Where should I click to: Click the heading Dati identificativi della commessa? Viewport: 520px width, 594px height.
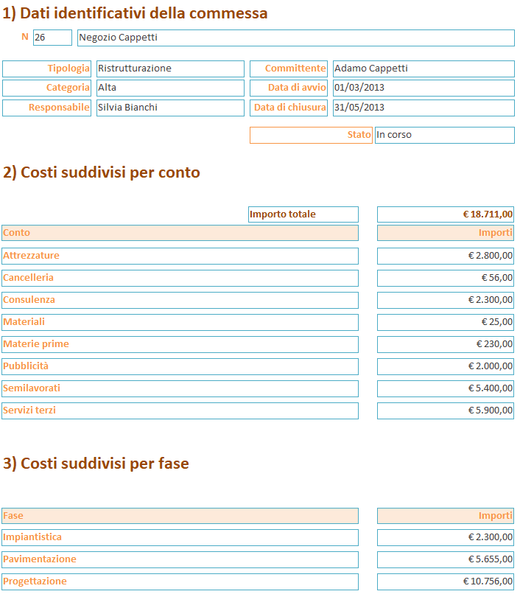tap(135, 13)
